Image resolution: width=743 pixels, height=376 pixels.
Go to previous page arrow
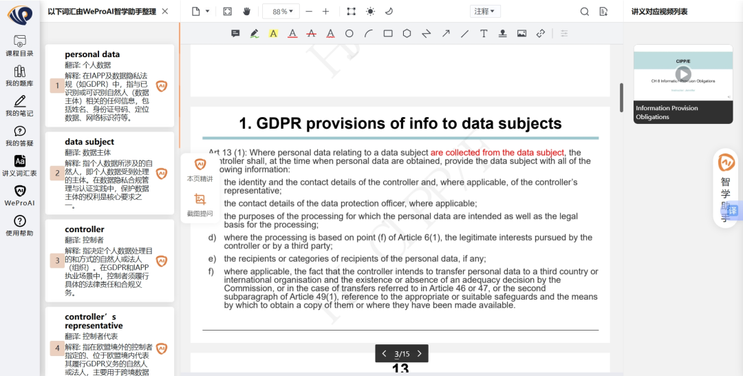tap(385, 353)
